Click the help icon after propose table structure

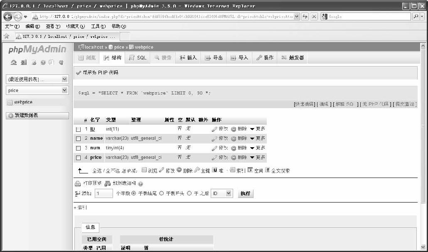(140, 184)
